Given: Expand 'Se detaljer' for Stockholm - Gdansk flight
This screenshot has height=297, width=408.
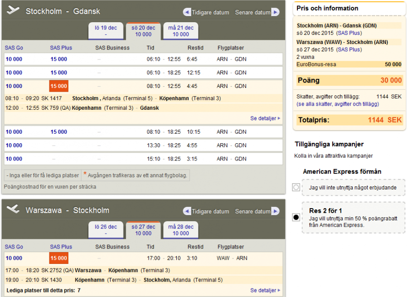Looking at the screenshot, I should click(x=265, y=118).
